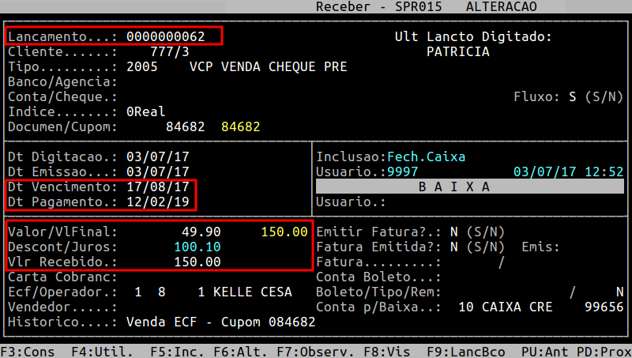632x358 pixels.
Task: Go to next record with PD:Prox
Action: 603,350
